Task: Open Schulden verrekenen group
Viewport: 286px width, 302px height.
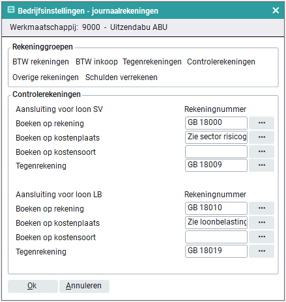Action: (x=121, y=77)
